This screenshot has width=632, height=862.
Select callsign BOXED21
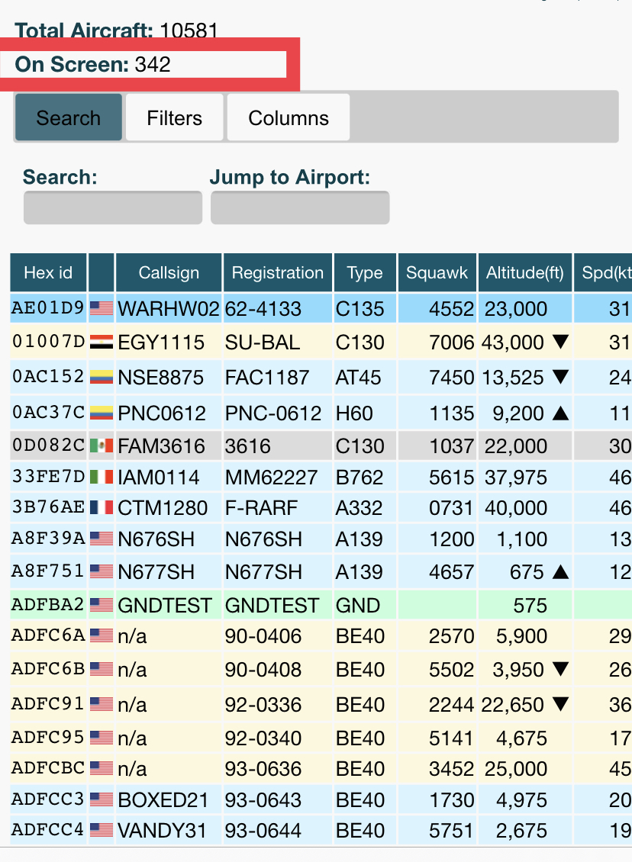tap(163, 800)
